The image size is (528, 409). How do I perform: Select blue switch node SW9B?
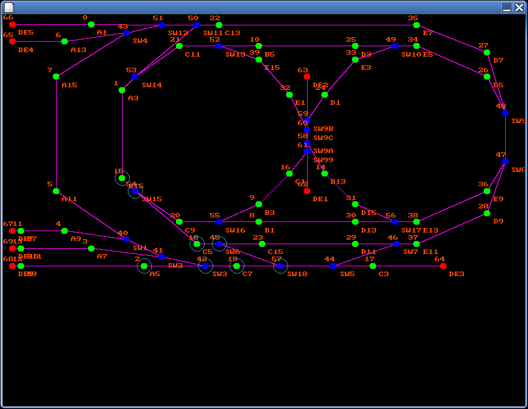coord(307,130)
